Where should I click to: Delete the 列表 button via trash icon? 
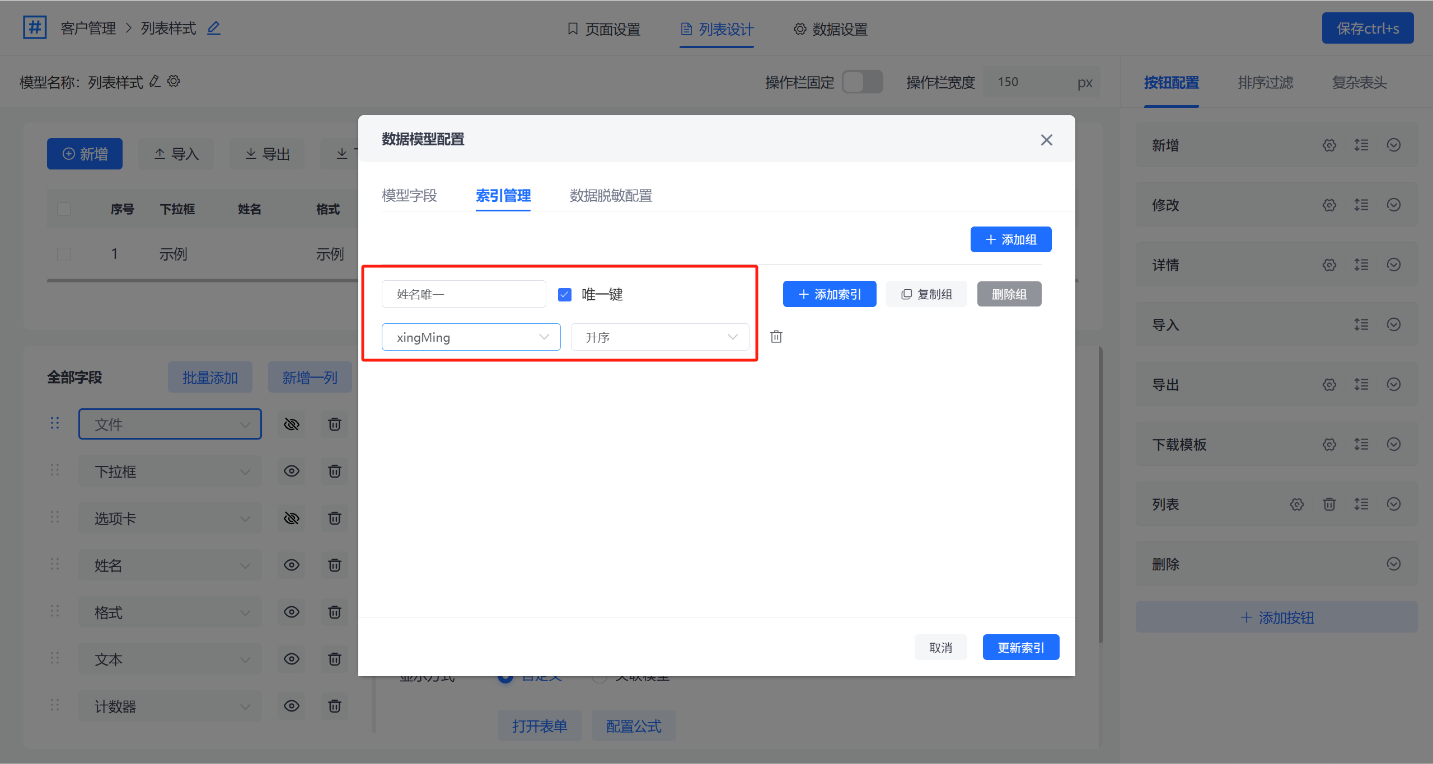(1329, 504)
